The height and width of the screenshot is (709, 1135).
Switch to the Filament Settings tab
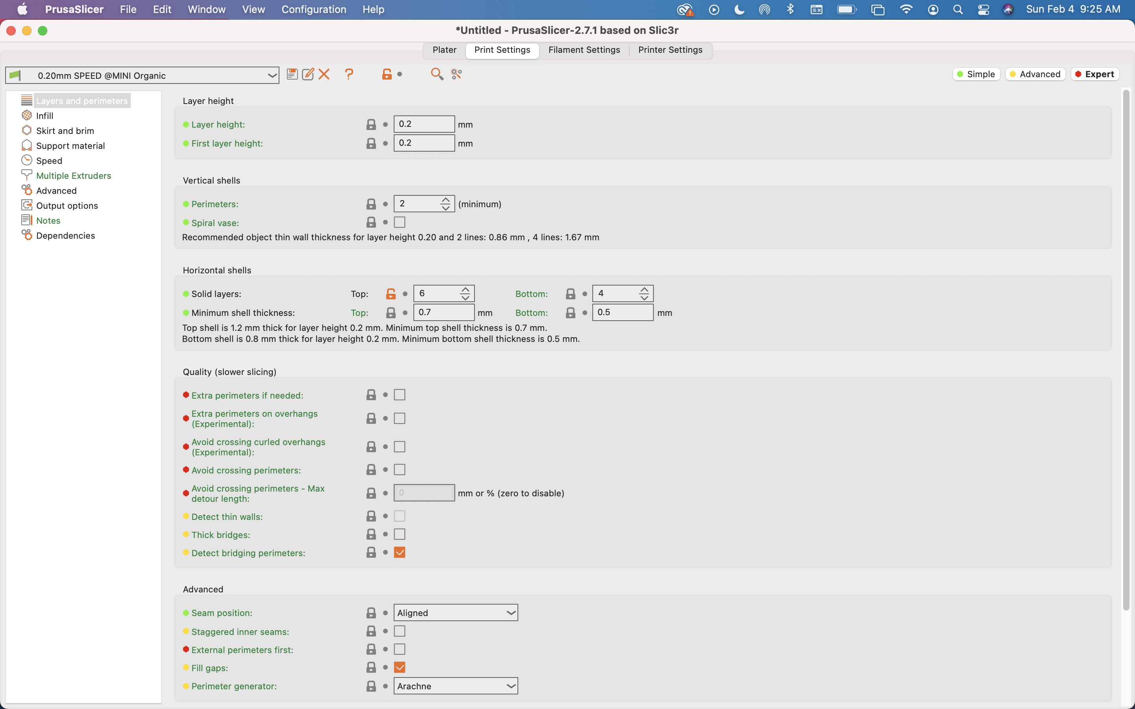584,50
